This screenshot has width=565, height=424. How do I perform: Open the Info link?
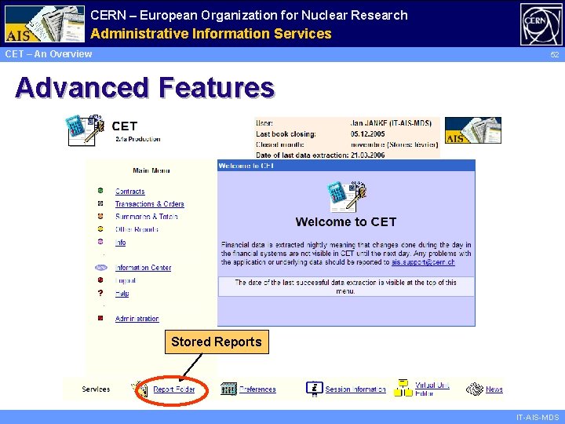click(x=120, y=243)
